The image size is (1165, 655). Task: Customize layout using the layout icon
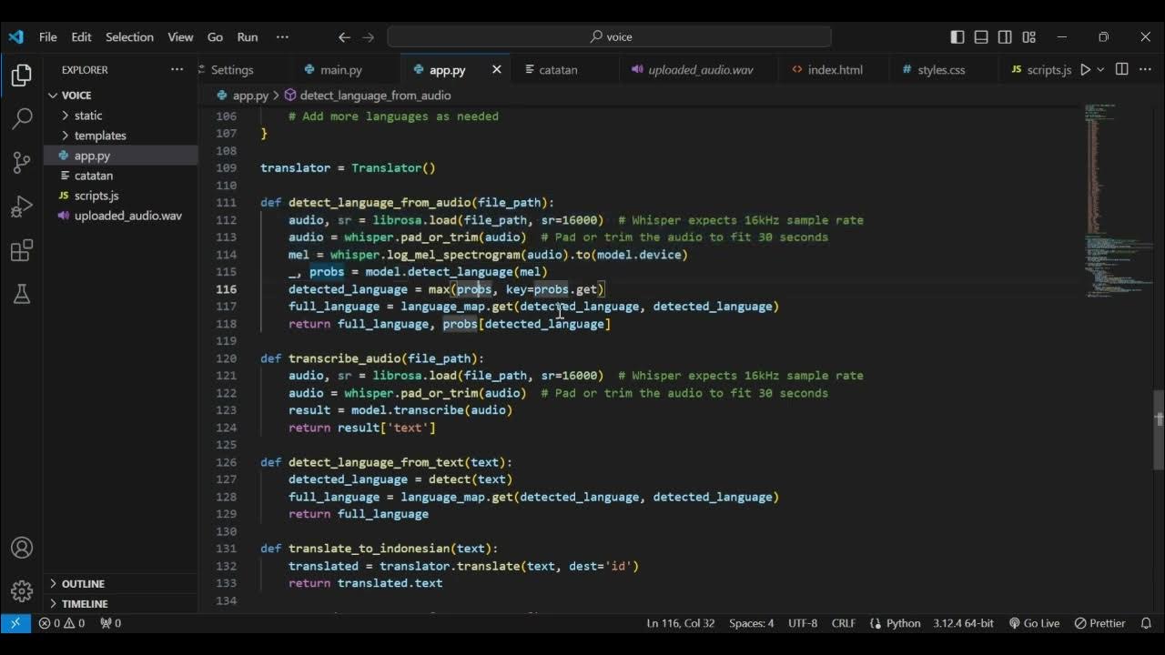[x=1028, y=37]
